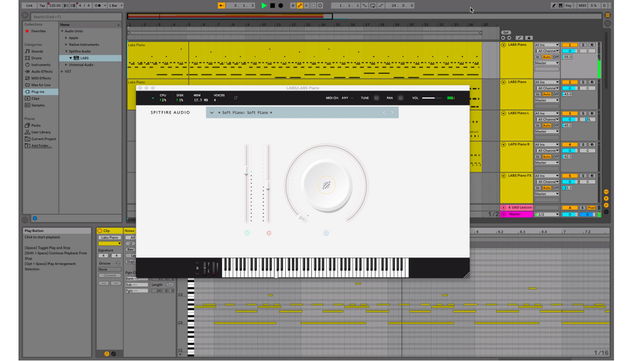The width and height of the screenshot is (635, 361).
Task: Solo track 3 LABS Piano L
Action: pyautogui.click(x=583, y=113)
